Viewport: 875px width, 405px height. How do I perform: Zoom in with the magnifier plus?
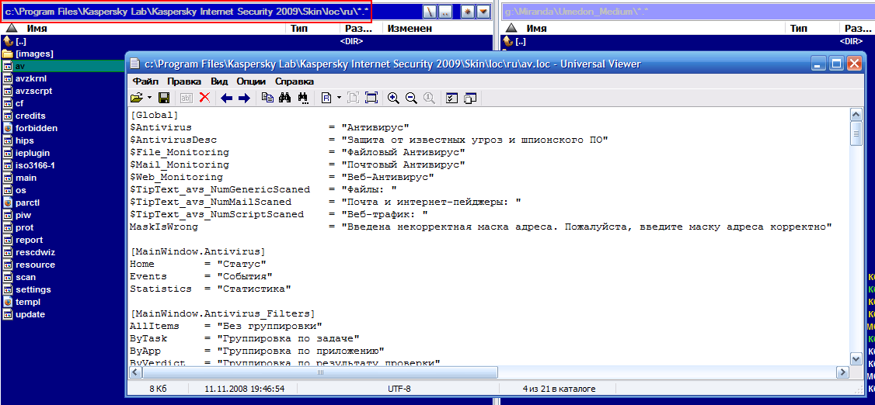[393, 98]
